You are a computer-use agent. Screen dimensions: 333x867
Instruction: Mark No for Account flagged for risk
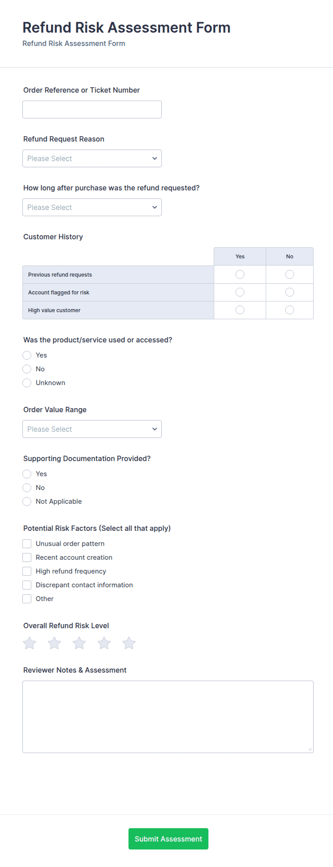point(290,292)
